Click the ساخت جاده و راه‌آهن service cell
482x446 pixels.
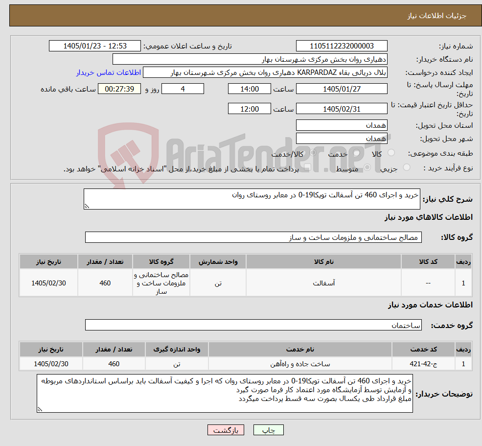tap(300, 364)
